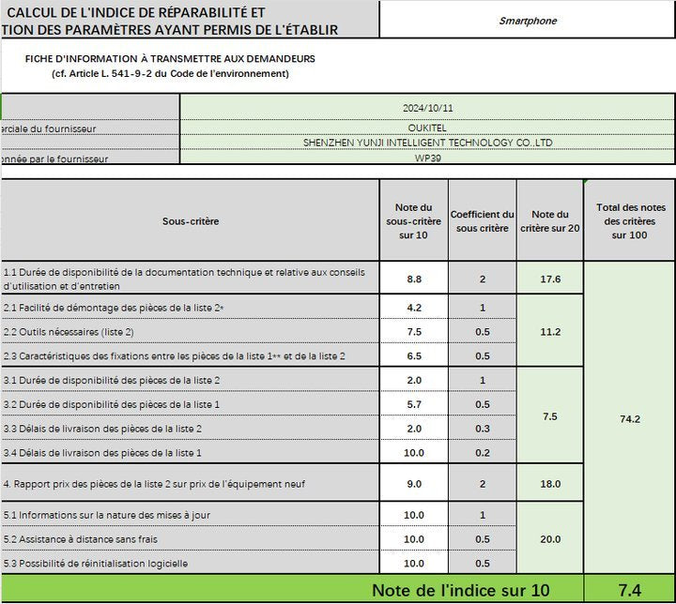The width and height of the screenshot is (676, 604).
Task: Click coefficient 1 in row 2.1
Action: tap(482, 308)
